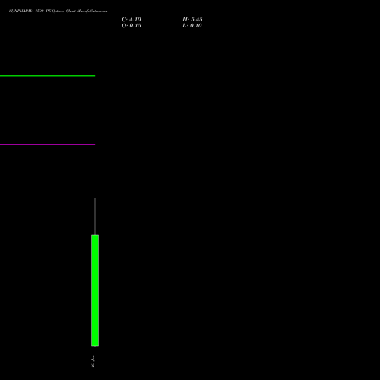This screenshot has width=380, height=380.
Task: Click the candlestick's upper wick
Action: 95,216
